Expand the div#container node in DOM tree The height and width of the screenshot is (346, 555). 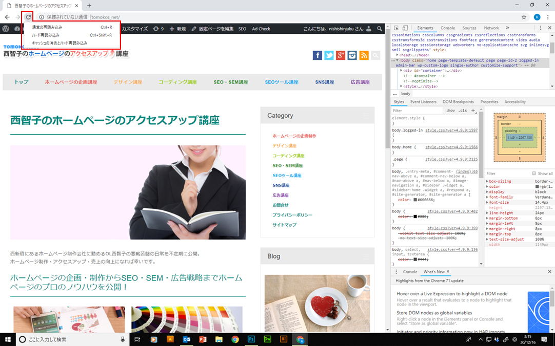tap(402, 70)
